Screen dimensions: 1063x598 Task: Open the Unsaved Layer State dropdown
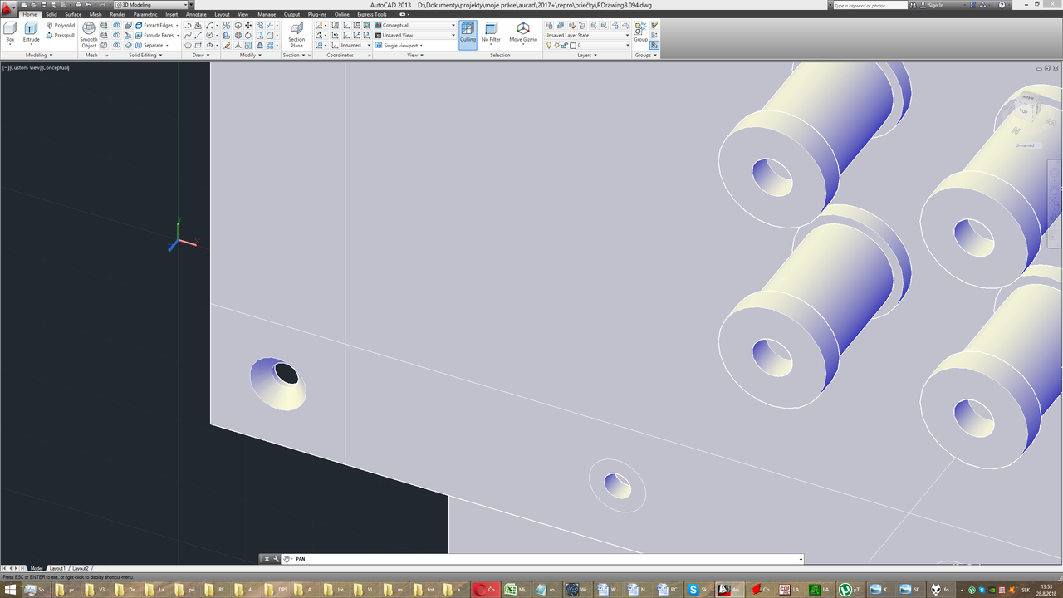587,36
